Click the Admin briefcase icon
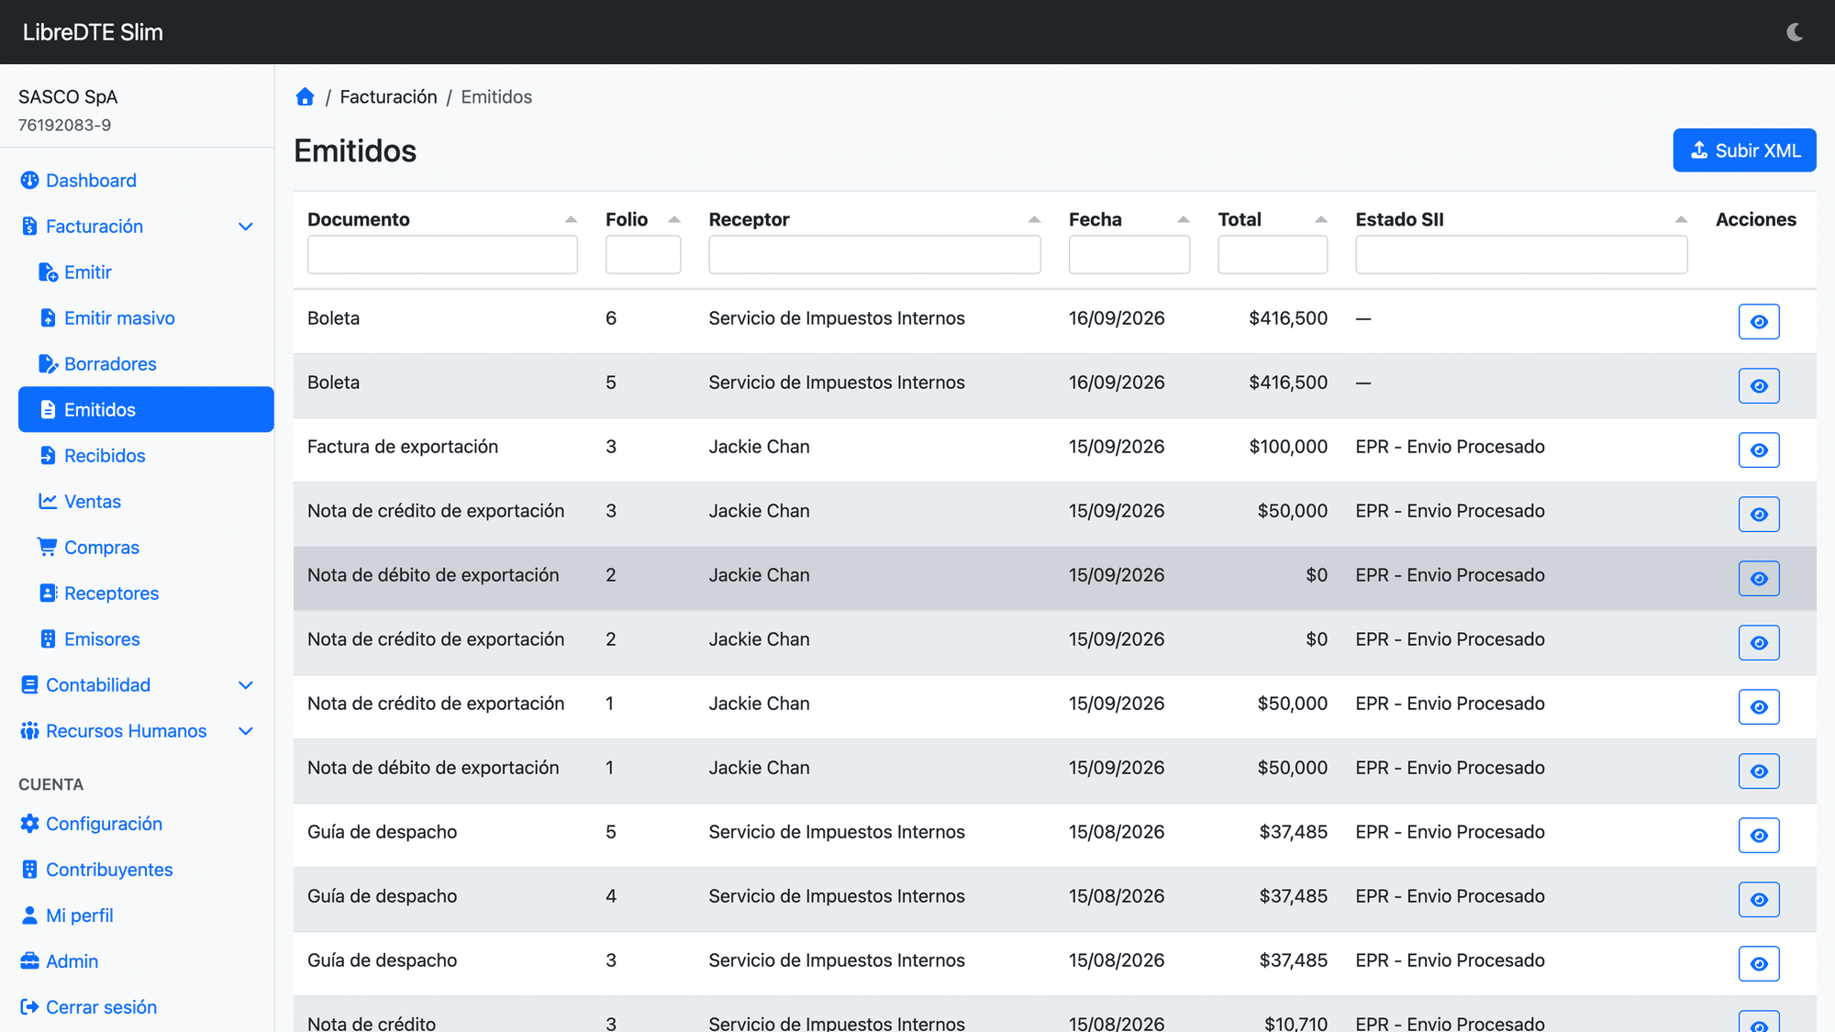 (x=29, y=961)
